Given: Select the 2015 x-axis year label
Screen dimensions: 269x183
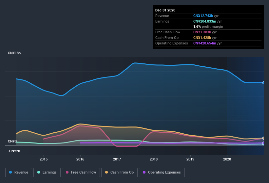Looking at the screenshot, I should tap(44, 159).
